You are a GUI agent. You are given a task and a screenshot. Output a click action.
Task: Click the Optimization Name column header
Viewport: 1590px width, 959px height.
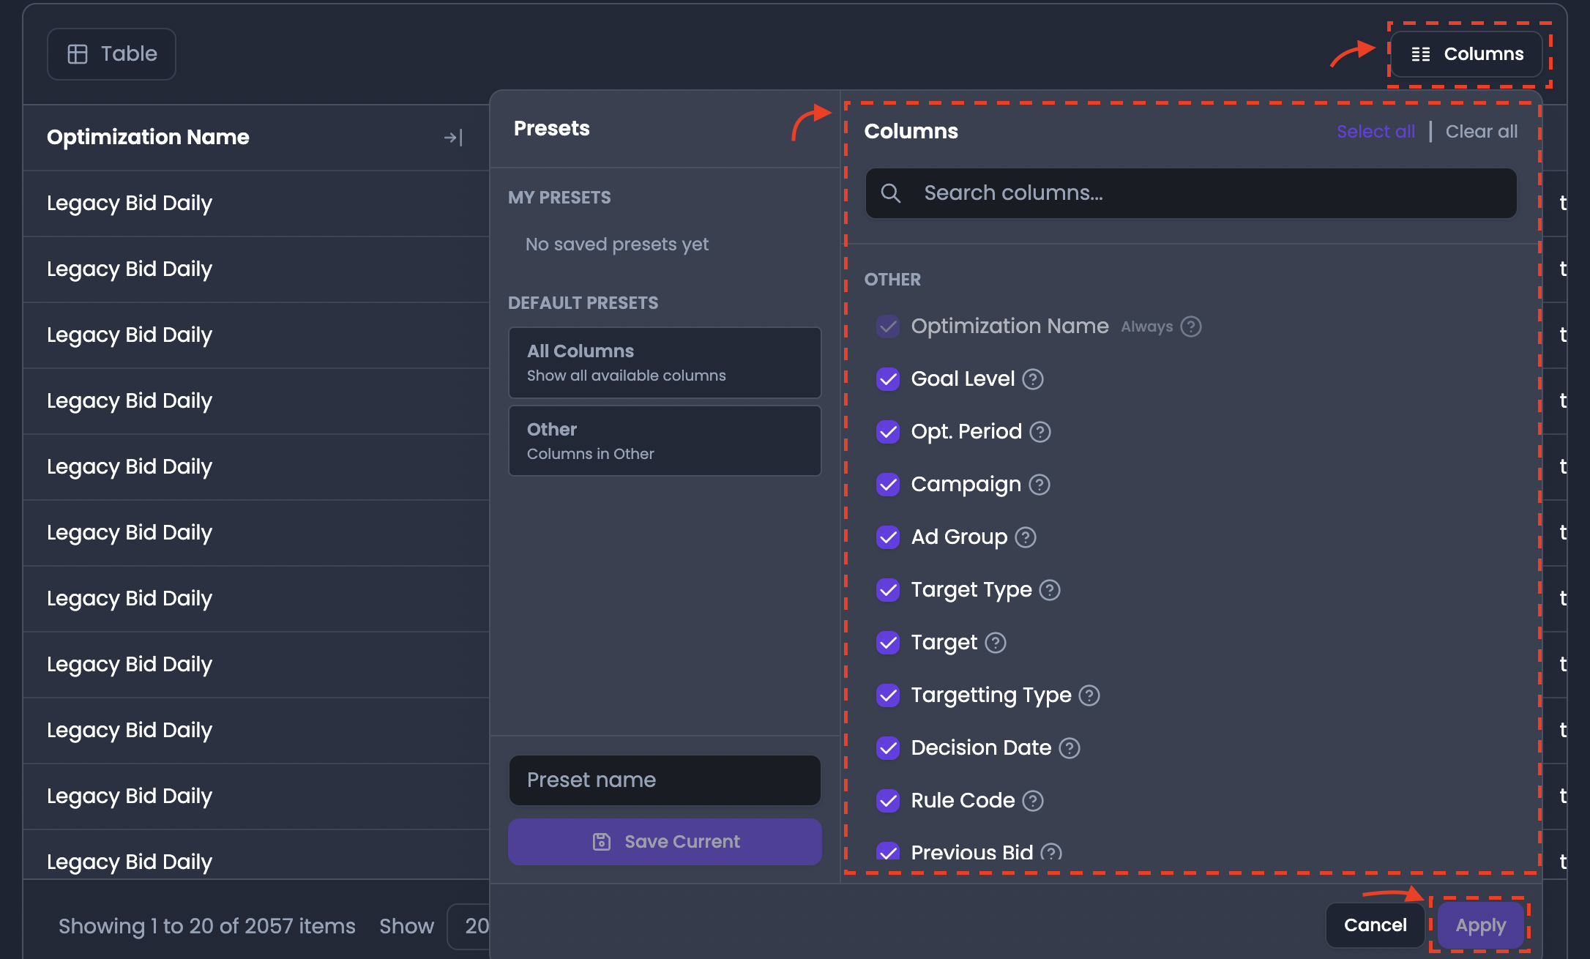tap(256, 138)
